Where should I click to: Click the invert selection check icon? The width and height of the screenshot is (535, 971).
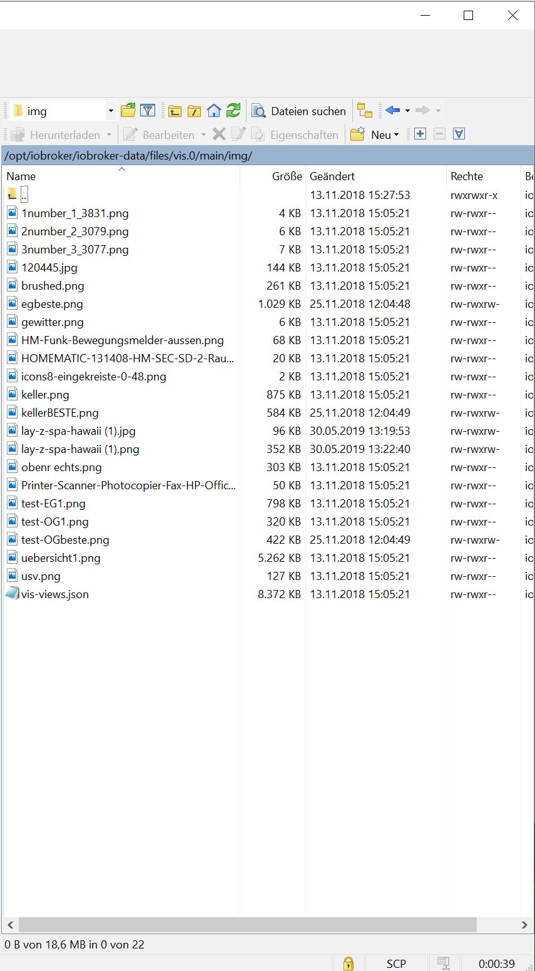coord(459,134)
